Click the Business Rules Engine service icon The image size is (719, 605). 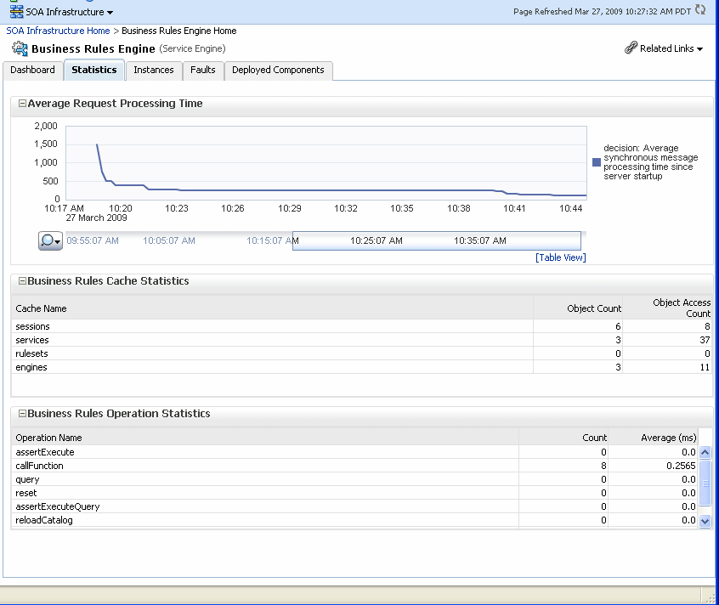tap(18, 48)
